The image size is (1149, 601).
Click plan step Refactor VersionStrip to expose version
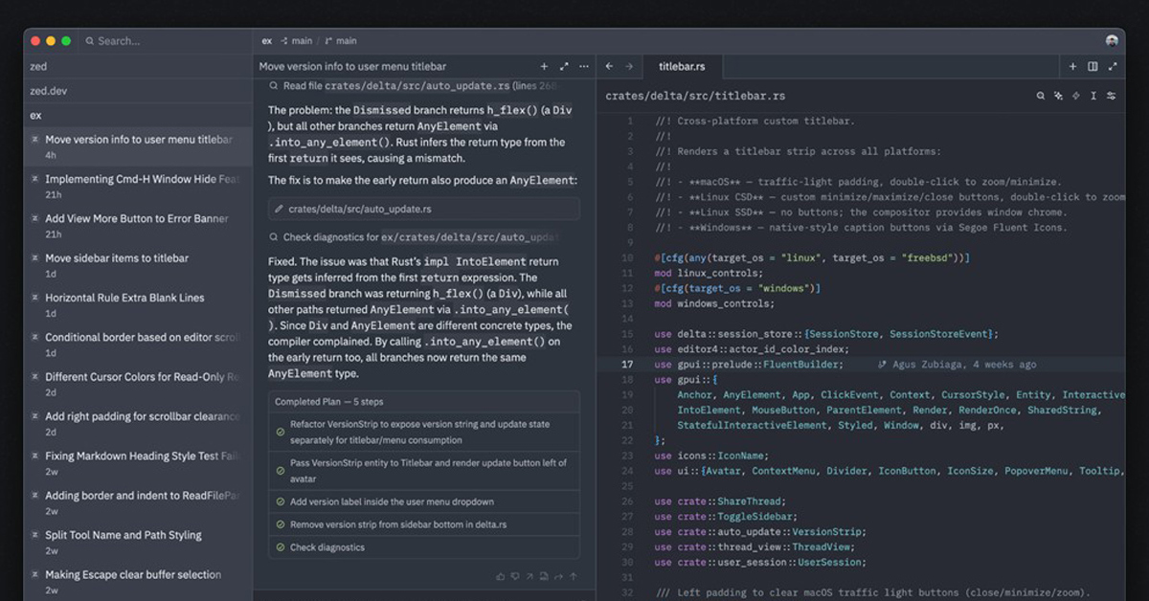424,433
